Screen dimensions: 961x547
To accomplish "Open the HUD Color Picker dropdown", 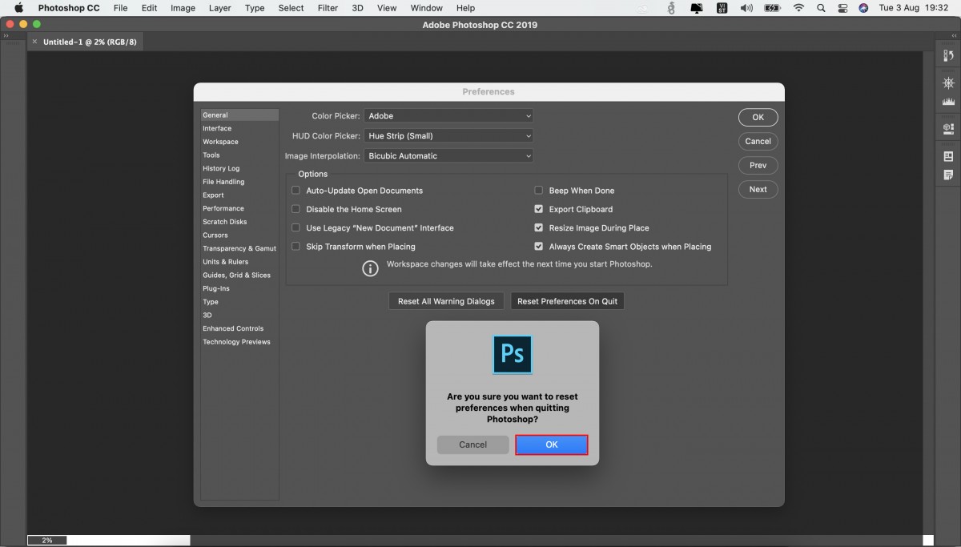I will point(448,136).
